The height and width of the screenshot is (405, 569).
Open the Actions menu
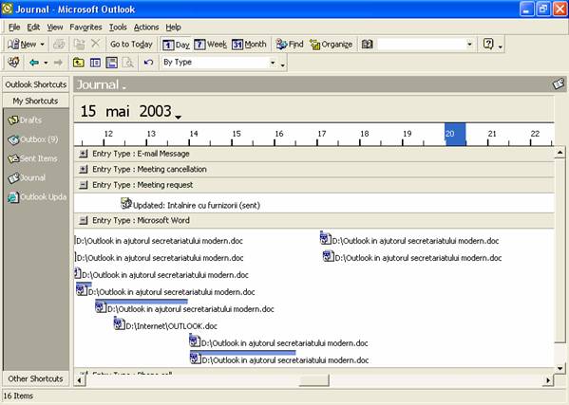[x=146, y=28]
